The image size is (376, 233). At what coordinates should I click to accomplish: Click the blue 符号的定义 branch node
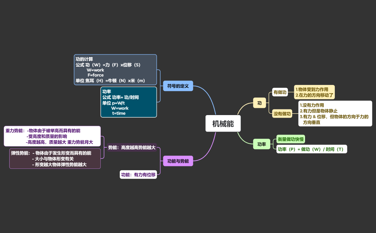pyautogui.click(x=178, y=86)
